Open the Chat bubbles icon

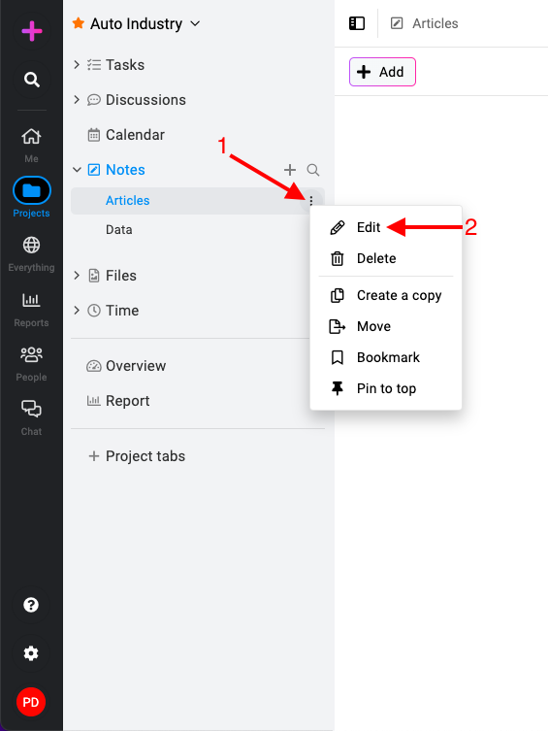(x=31, y=409)
